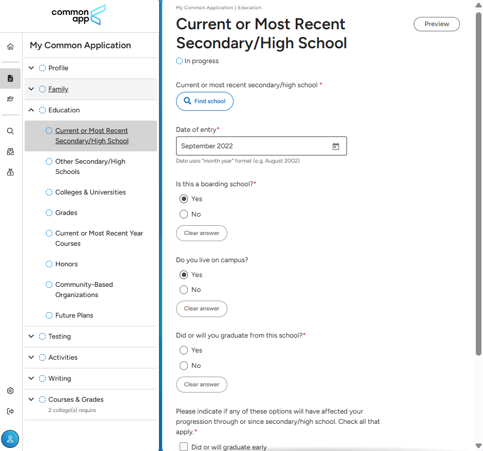This screenshot has height=451, width=483.
Task: Click the page vertical scrollbar
Action: pos(478,185)
